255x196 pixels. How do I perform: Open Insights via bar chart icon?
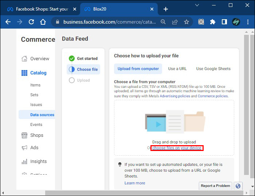point(24,162)
